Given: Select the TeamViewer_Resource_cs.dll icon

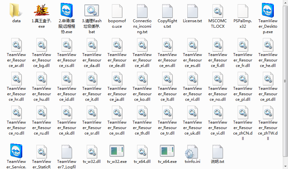Looking at the screenshot, I should tap(67, 45).
